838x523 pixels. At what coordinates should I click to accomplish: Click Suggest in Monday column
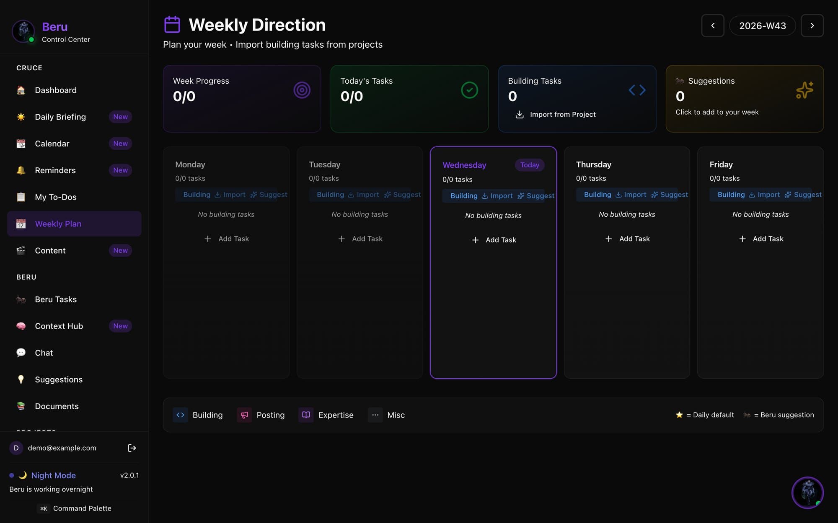(x=269, y=195)
